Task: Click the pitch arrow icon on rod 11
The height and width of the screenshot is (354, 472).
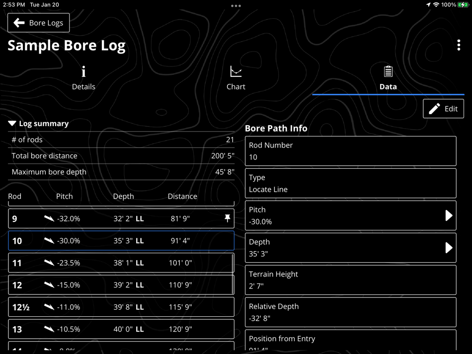Action: [49, 263]
